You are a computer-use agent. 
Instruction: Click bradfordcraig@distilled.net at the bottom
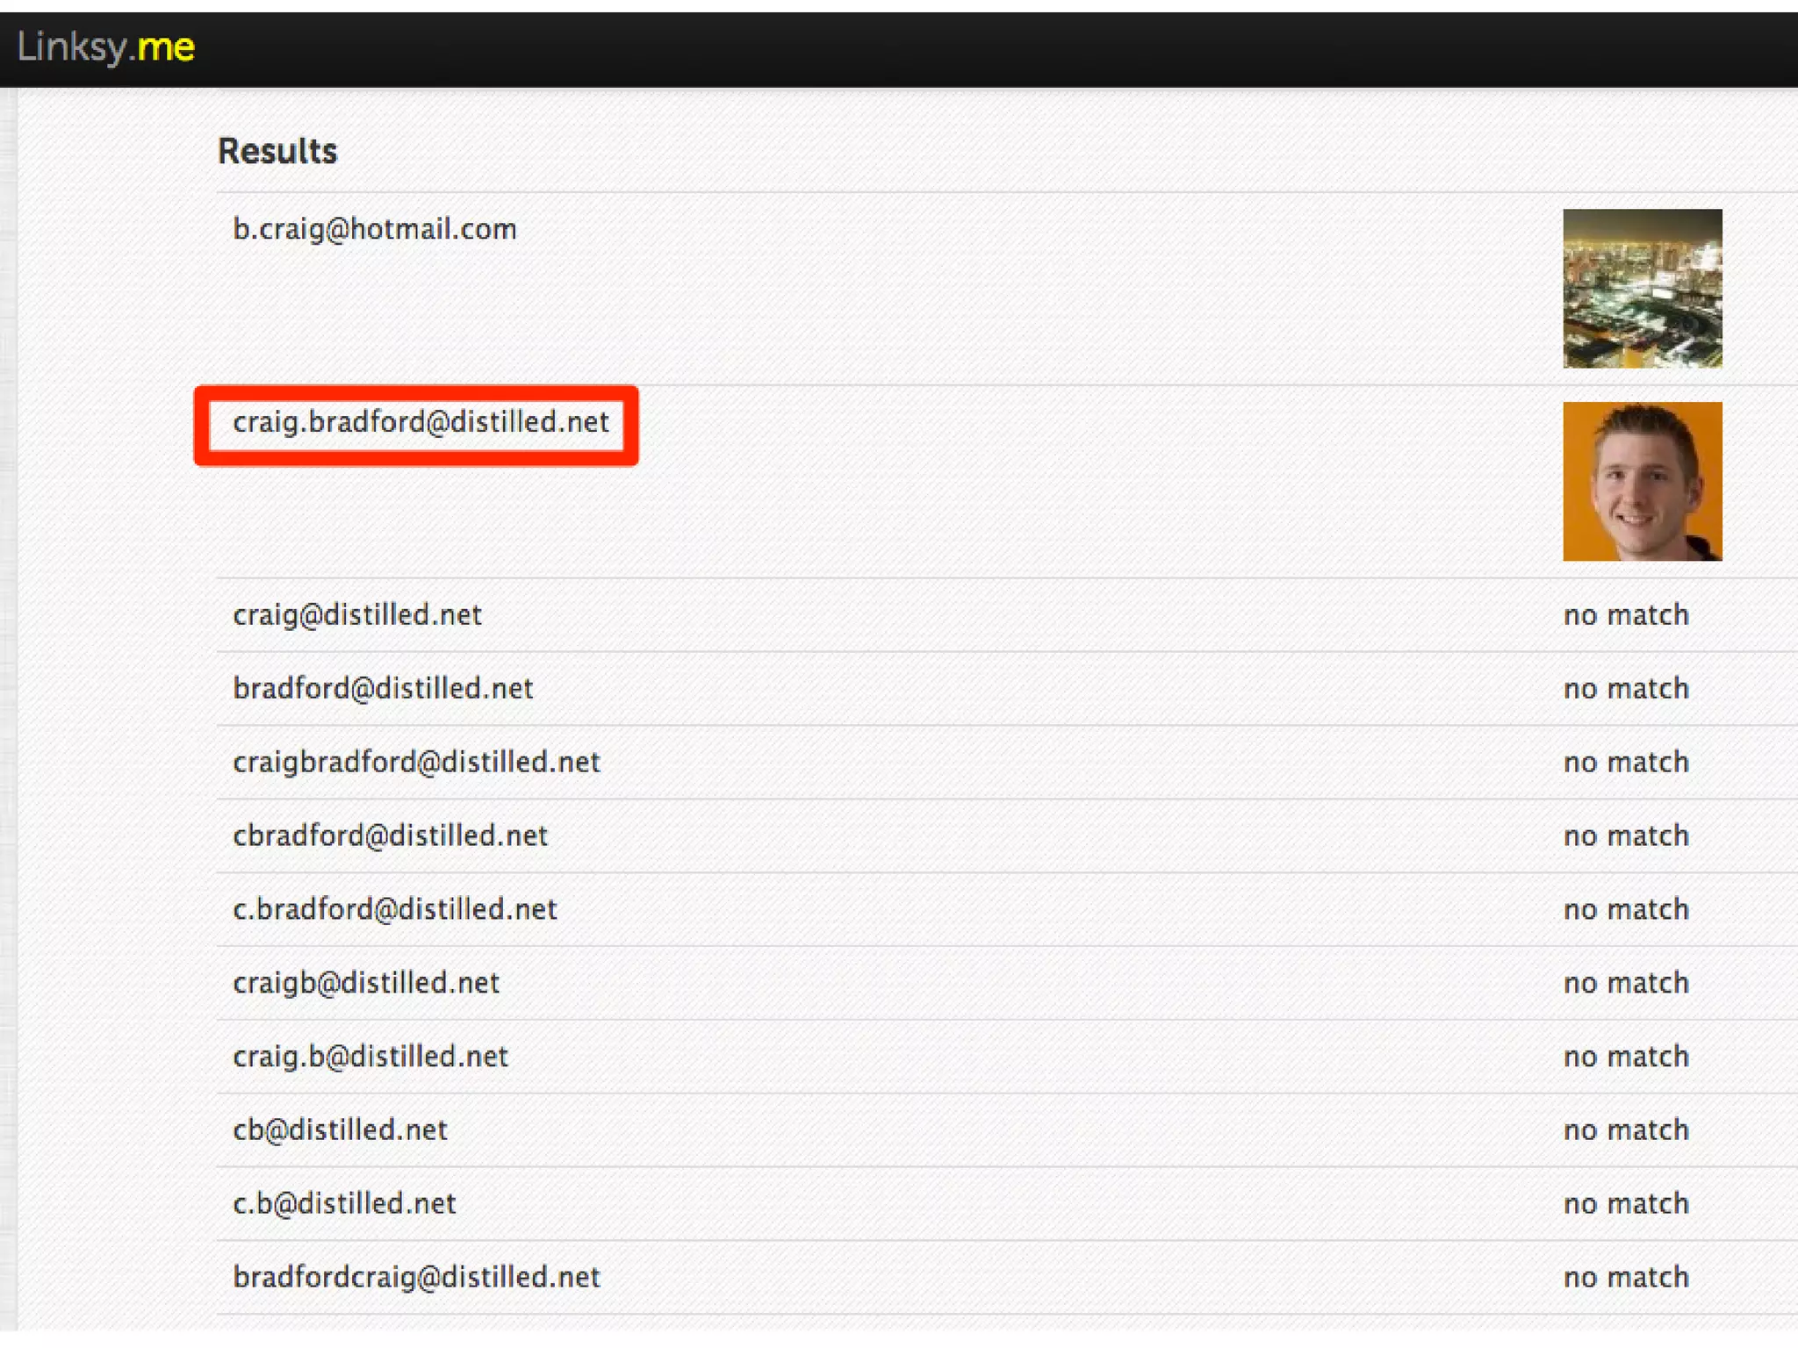[416, 1277]
